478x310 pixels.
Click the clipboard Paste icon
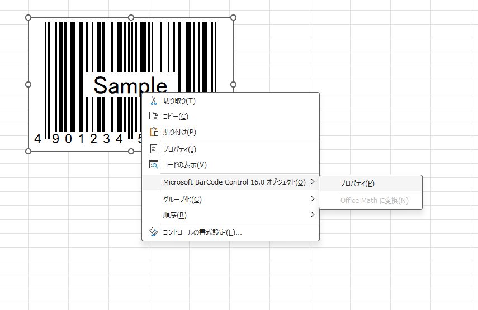pyautogui.click(x=154, y=132)
